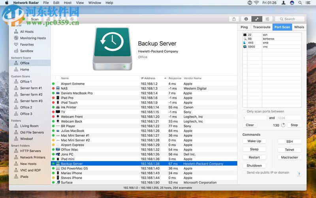
Task: Click the NAS device icon in the host list
Action: [58, 88]
